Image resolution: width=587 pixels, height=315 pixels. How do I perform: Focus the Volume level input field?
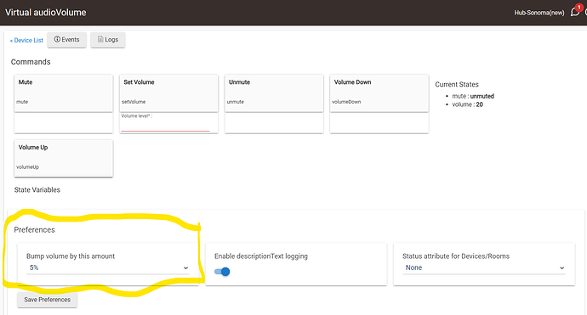pos(166,126)
